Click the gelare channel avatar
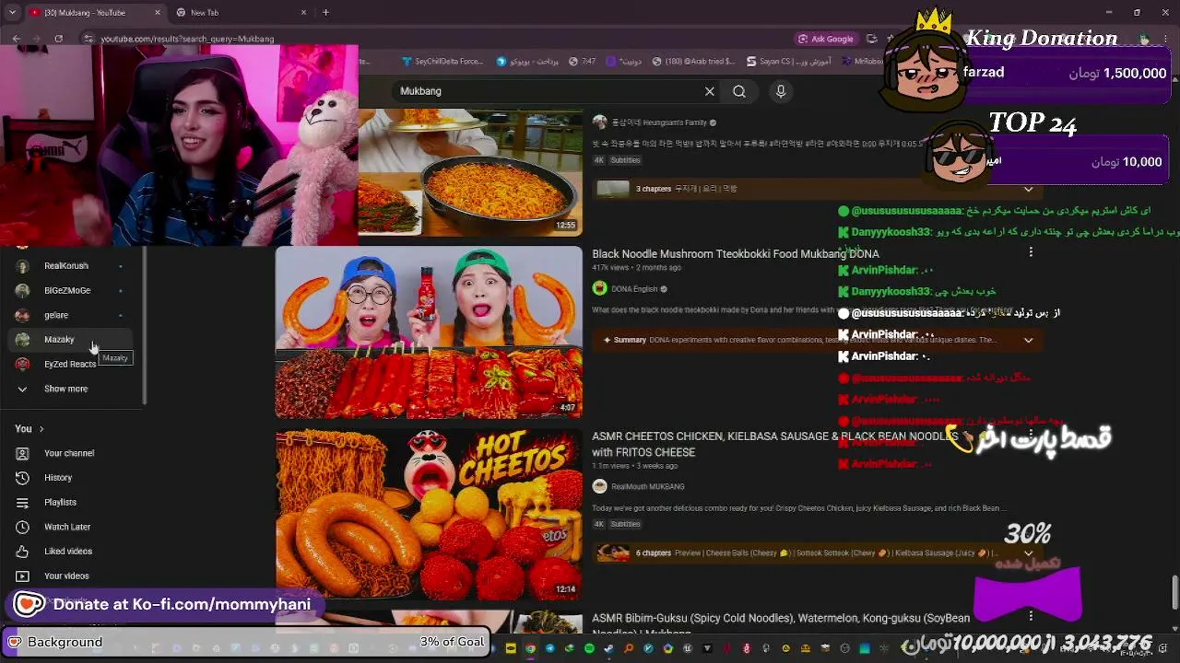 (x=23, y=316)
